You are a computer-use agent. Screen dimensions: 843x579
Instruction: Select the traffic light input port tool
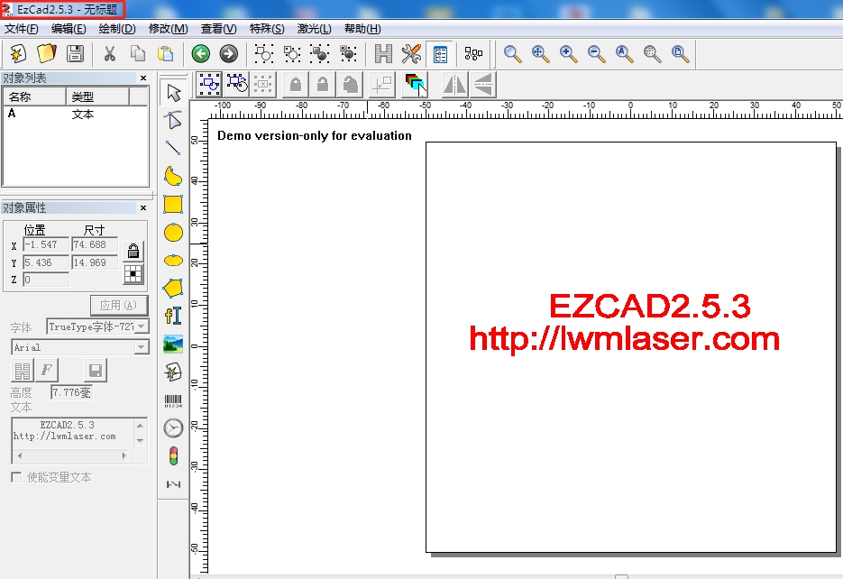pyautogui.click(x=173, y=455)
